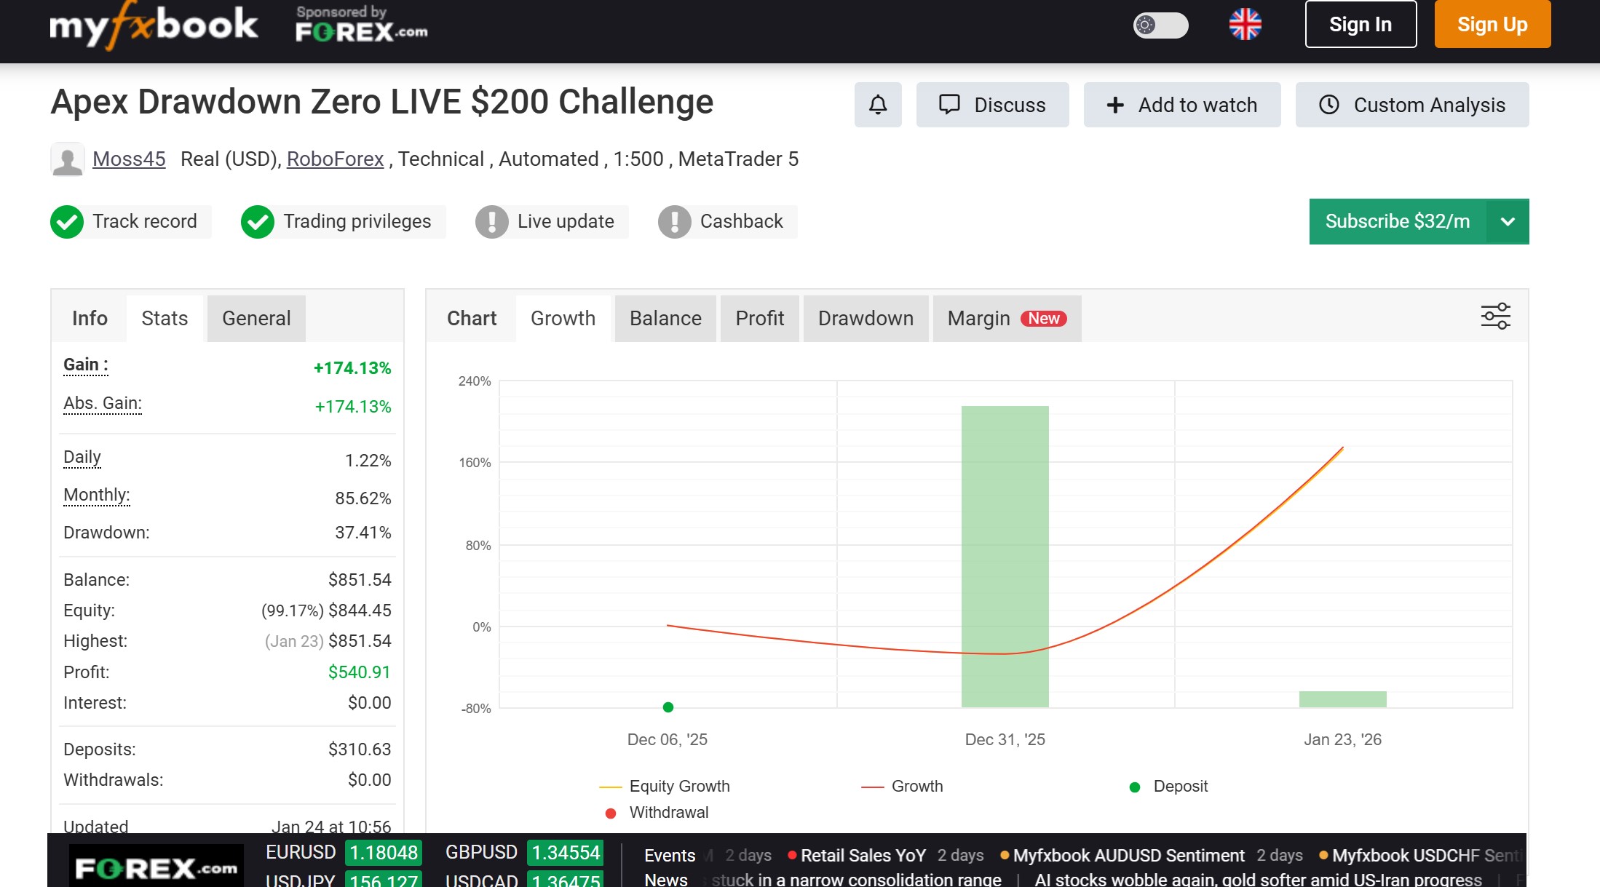The width and height of the screenshot is (1600, 887).
Task: Click the Sign In button
Action: click(x=1361, y=25)
